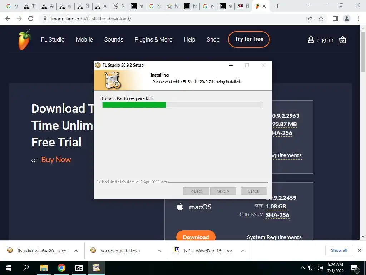
Task: Open the notification center icon
Action: click(x=355, y=268)
